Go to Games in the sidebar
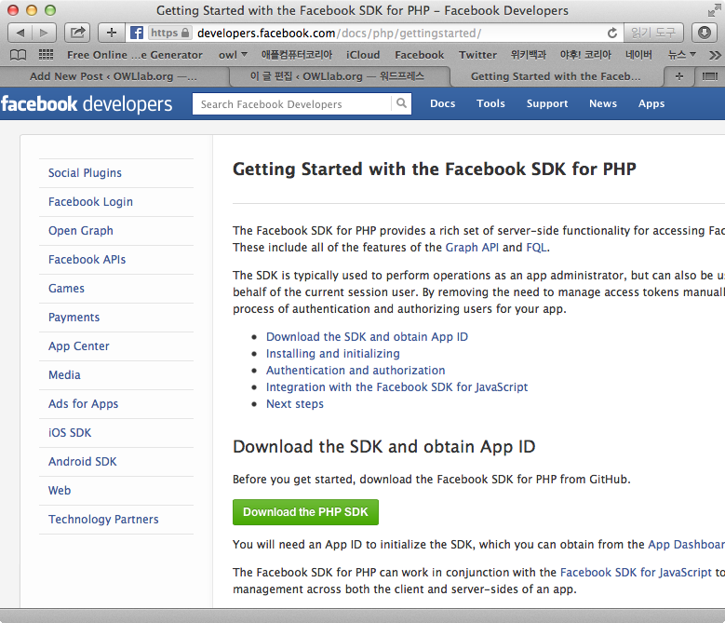This screenshot has width=725, height=623. pos(67,288)
